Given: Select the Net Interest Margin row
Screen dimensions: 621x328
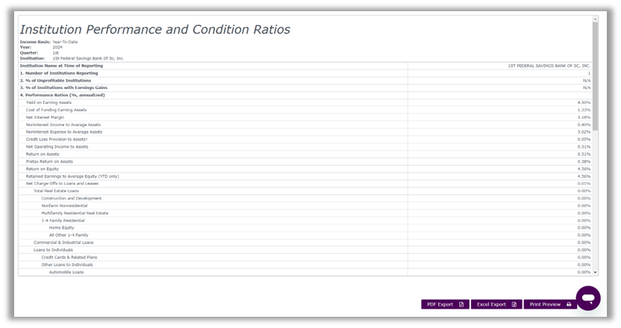Looking at the screenshot, I should 305,117.
